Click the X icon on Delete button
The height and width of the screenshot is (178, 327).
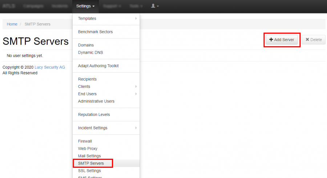[x=307, y=40]
